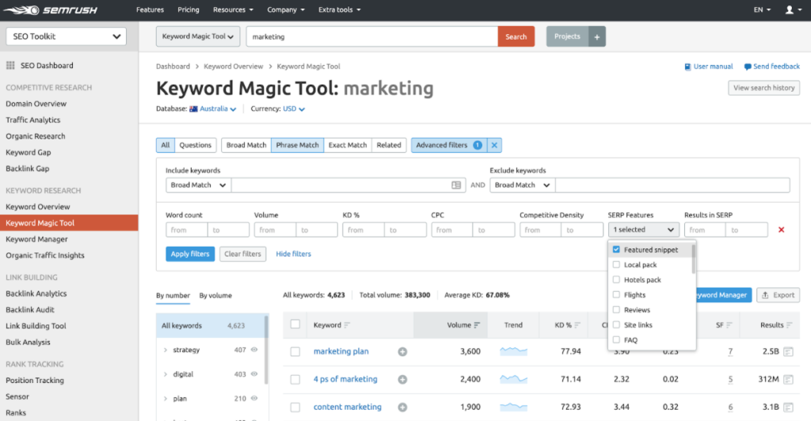Check the FAQ checkbox

[x=616, y=339]
